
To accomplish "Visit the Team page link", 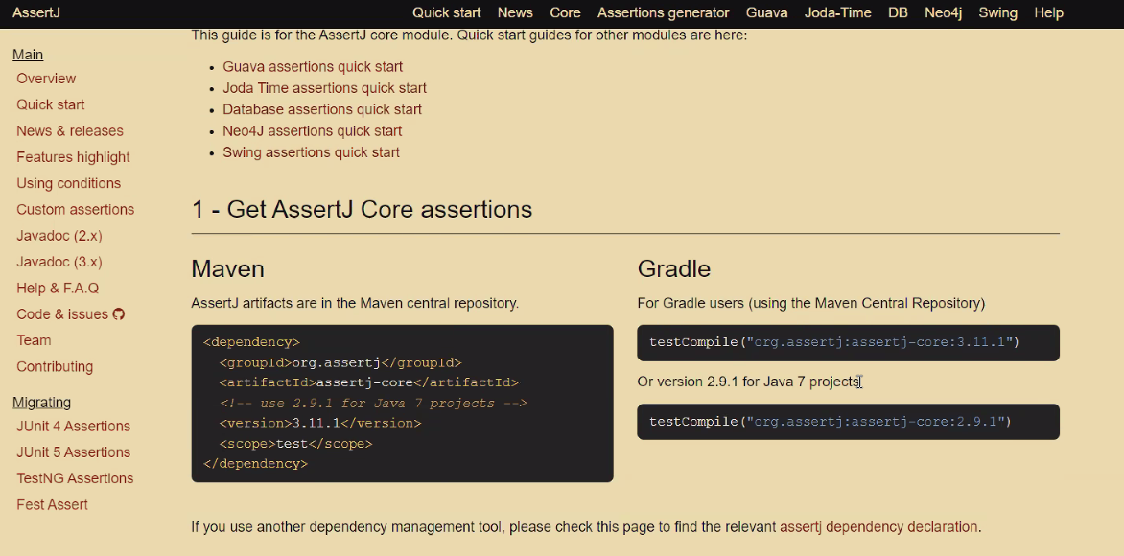I will [34, 340].
